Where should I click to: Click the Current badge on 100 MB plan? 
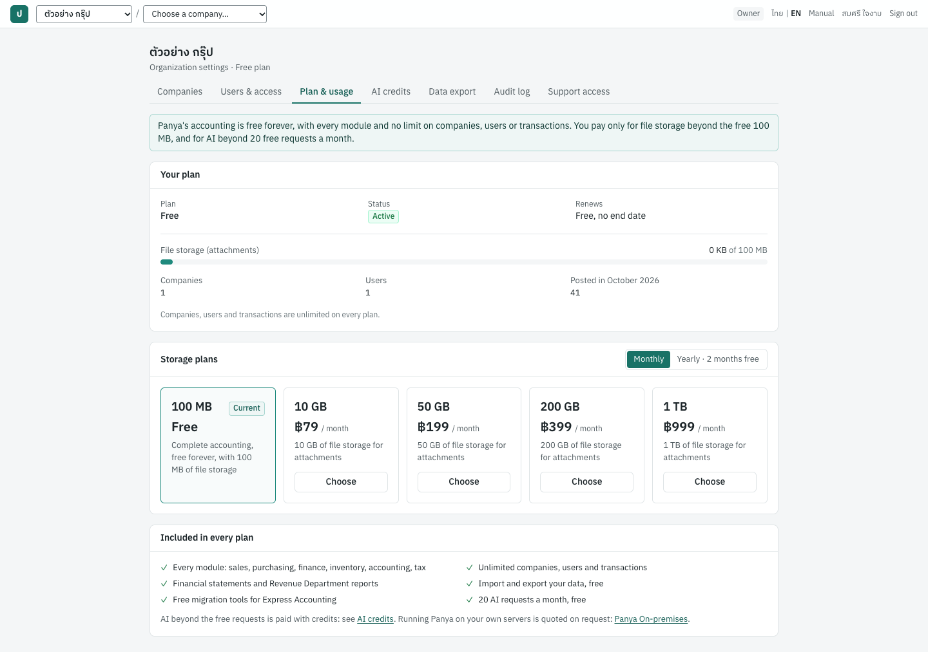247,408
